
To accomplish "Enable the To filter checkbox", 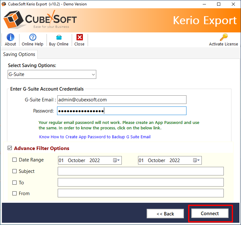I will [x=14, y=183].
